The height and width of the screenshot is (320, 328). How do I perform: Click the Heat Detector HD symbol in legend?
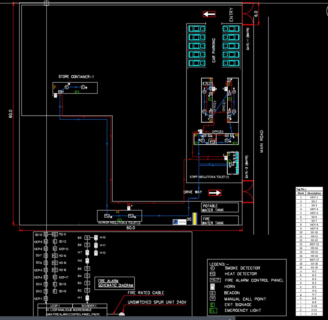click(213, 274)
